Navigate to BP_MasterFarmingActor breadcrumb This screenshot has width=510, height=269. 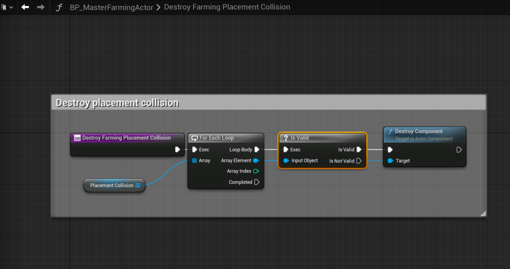pos(111,7)
